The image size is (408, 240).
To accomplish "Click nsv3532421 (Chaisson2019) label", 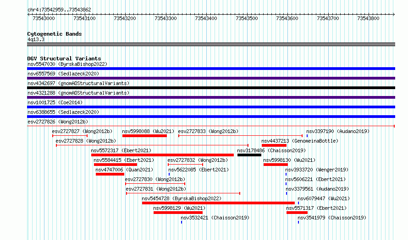I will (x=215, y=218).
